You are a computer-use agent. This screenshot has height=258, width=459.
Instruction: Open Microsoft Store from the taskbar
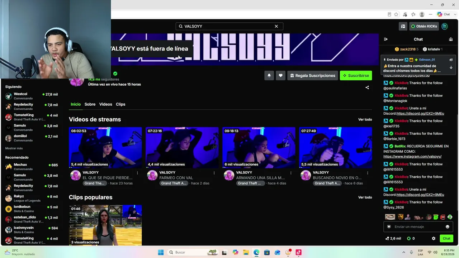267,252
